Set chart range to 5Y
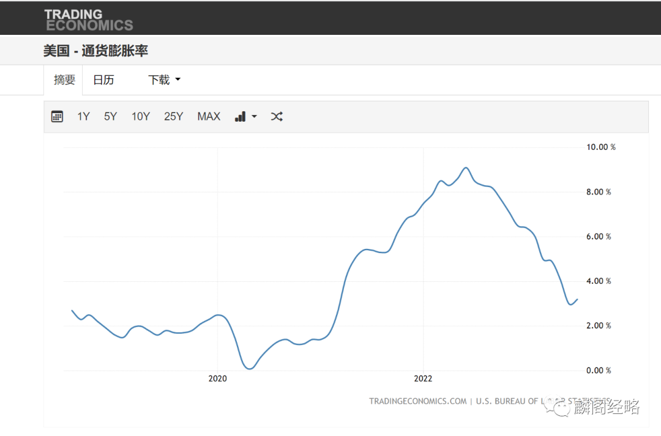This screenshot has width=661, height=436. tap(110, 117)
